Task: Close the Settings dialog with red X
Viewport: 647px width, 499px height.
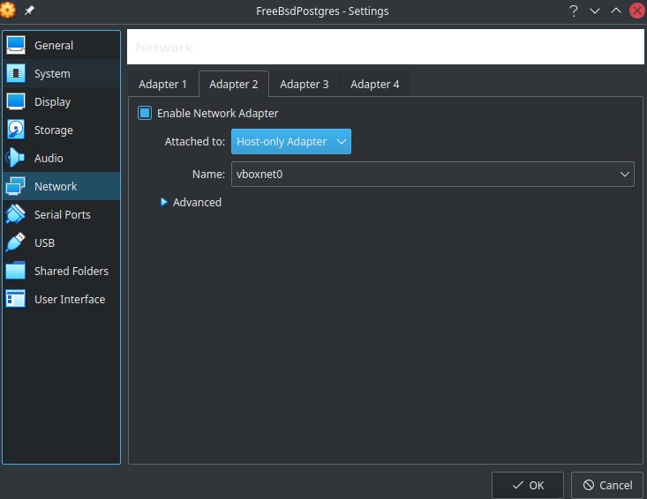Action: pos(636,11)
